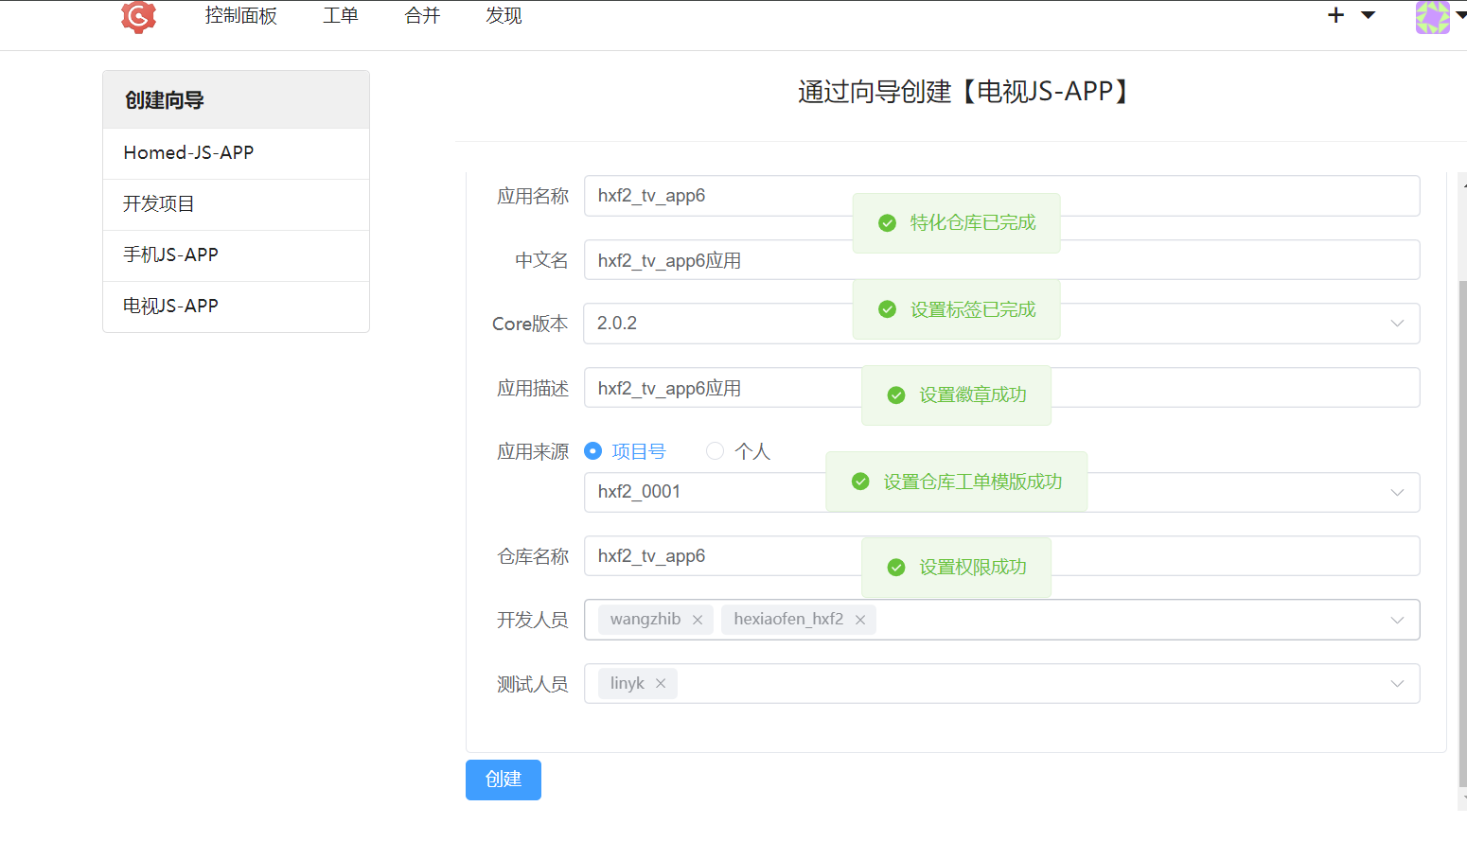Click check icon on 特化仓库已完成 notification
The image size is (1467, 859).
pyautogui.click(x=887, y=223)
